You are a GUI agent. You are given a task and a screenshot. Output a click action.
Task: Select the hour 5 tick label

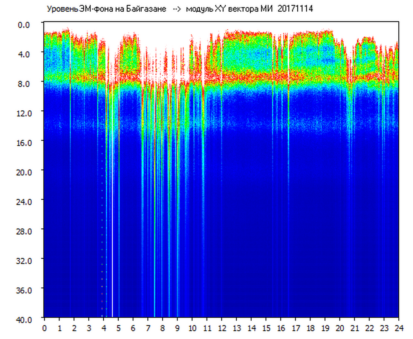coord(118,328)
